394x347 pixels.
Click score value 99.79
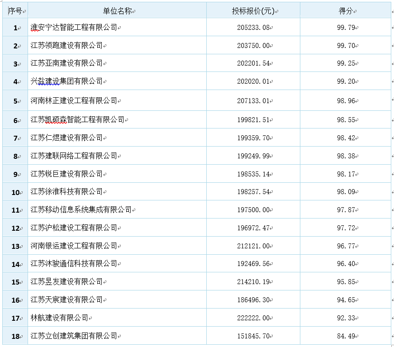pyautogui.click(x=346, y=28)
